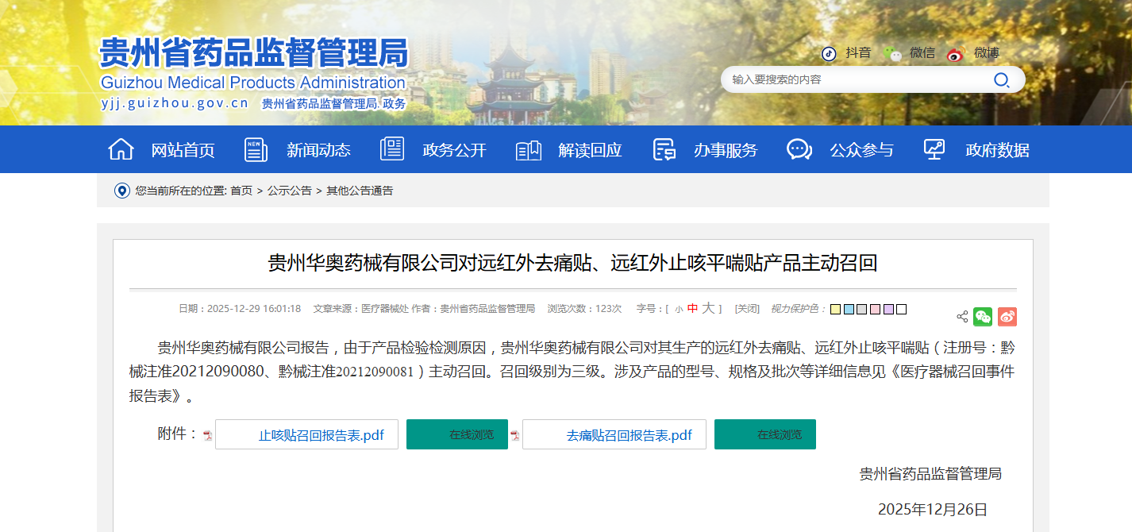
Task: Focus the search input field
Action: click(x=857, y=79)
